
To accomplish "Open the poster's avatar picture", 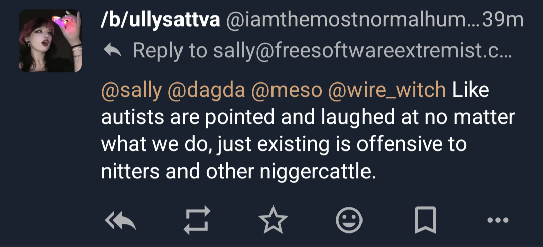I will click(x=50, y=41).
